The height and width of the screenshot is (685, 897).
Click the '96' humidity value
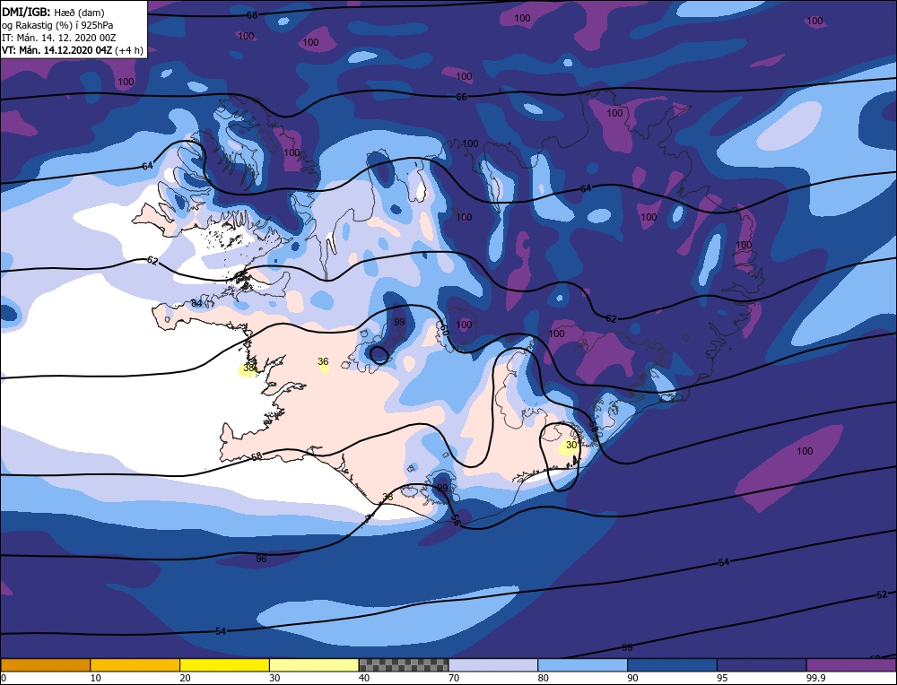tap(261, 559)
